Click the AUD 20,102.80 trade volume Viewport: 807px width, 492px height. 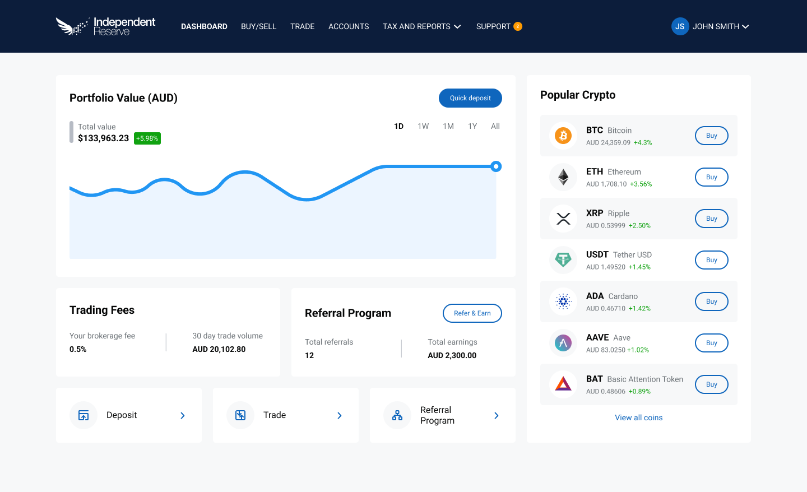point(219,349)
